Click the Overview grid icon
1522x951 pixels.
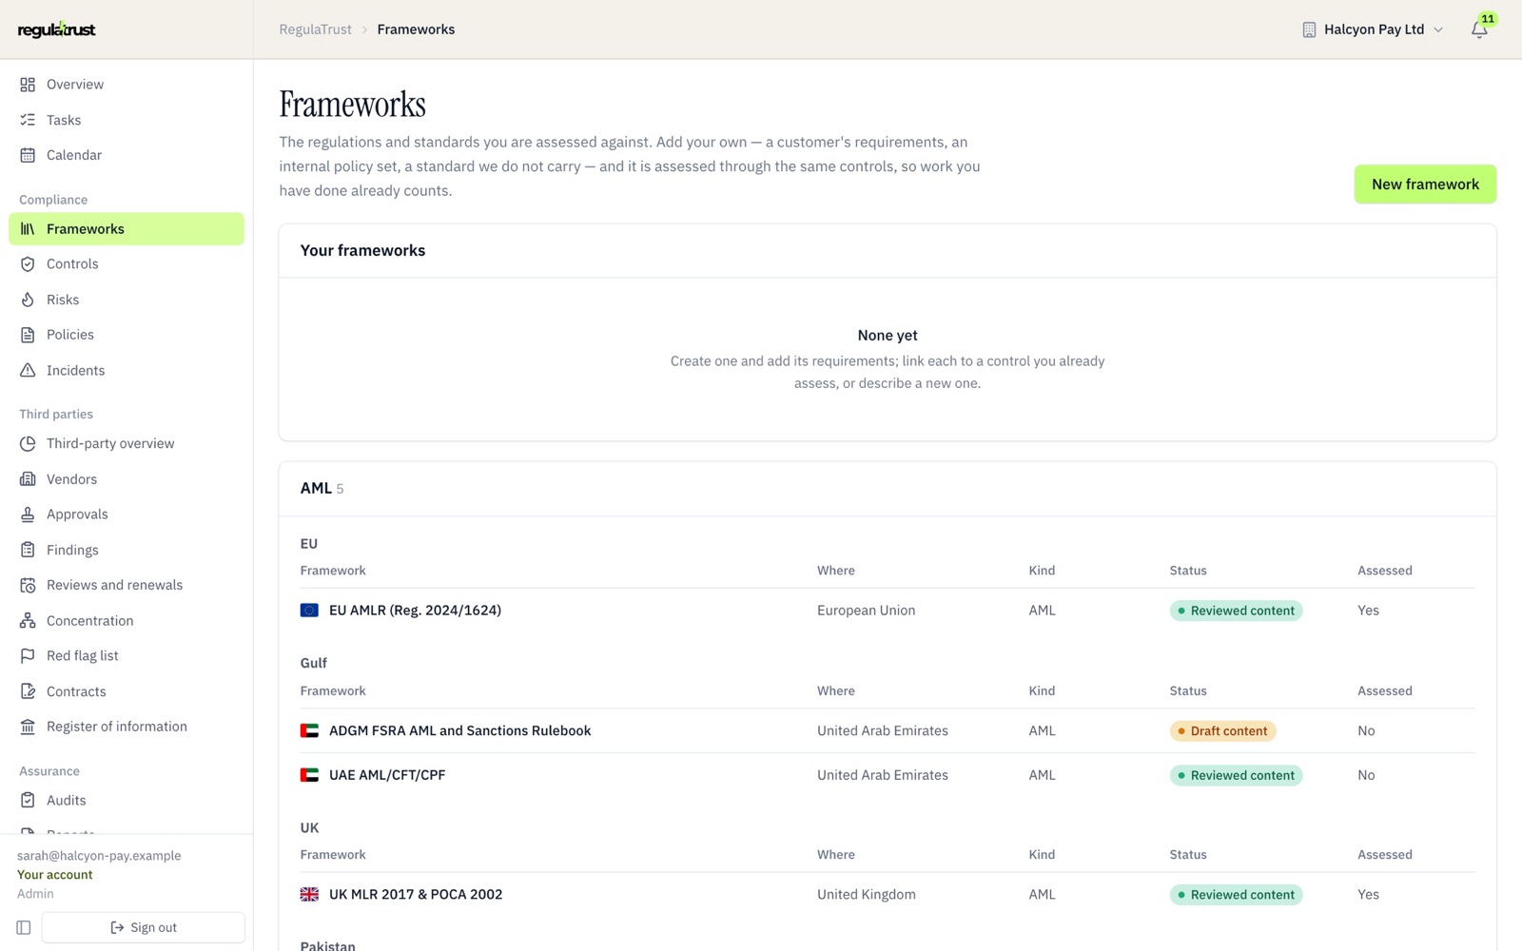point(28,85)
